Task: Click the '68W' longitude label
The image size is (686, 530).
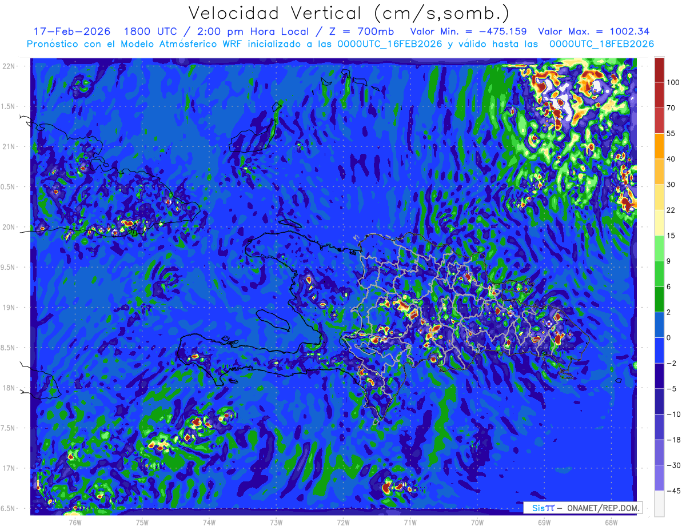Action: coord(611,522)
